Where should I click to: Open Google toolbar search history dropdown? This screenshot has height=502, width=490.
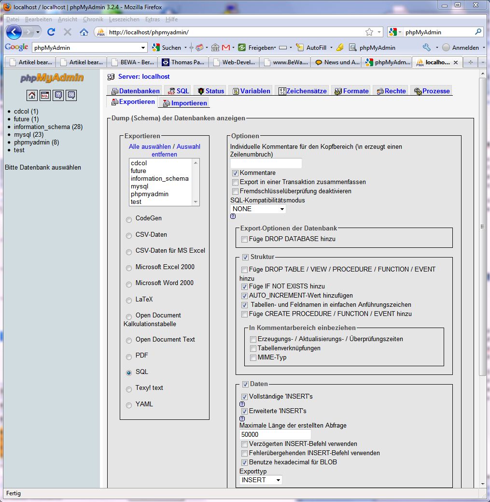pos(143,48)
